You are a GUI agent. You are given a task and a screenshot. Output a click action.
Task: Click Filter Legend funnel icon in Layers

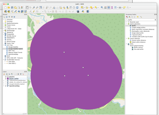pos(12,74)
